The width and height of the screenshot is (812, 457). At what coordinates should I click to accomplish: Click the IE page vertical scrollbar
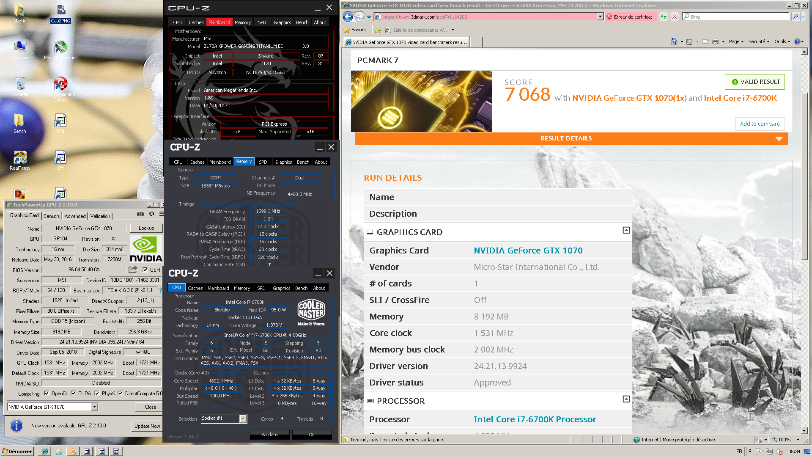coord(804,176)
